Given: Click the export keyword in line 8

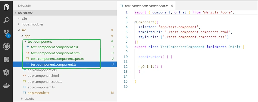Looking at the screenshot, I should click(140, 47).
